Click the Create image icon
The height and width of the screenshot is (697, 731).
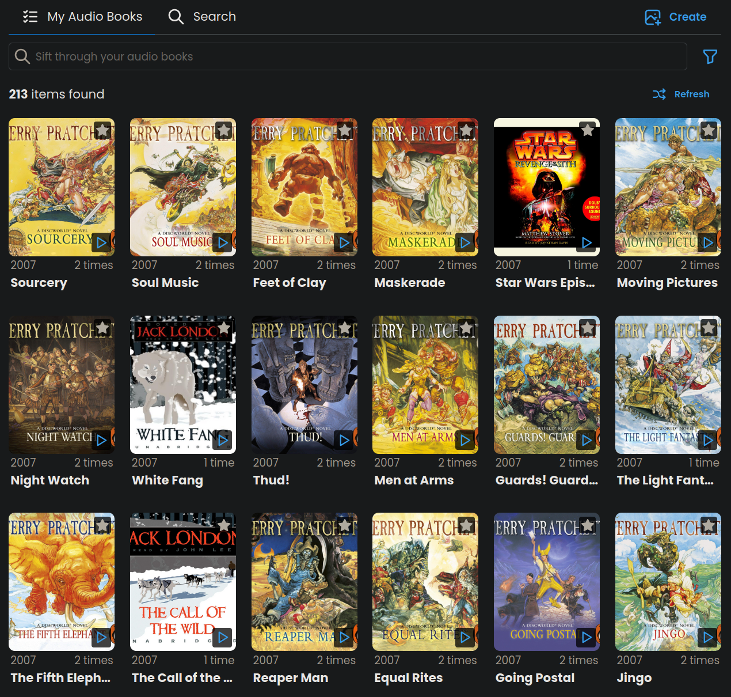(x=653, y=17)
